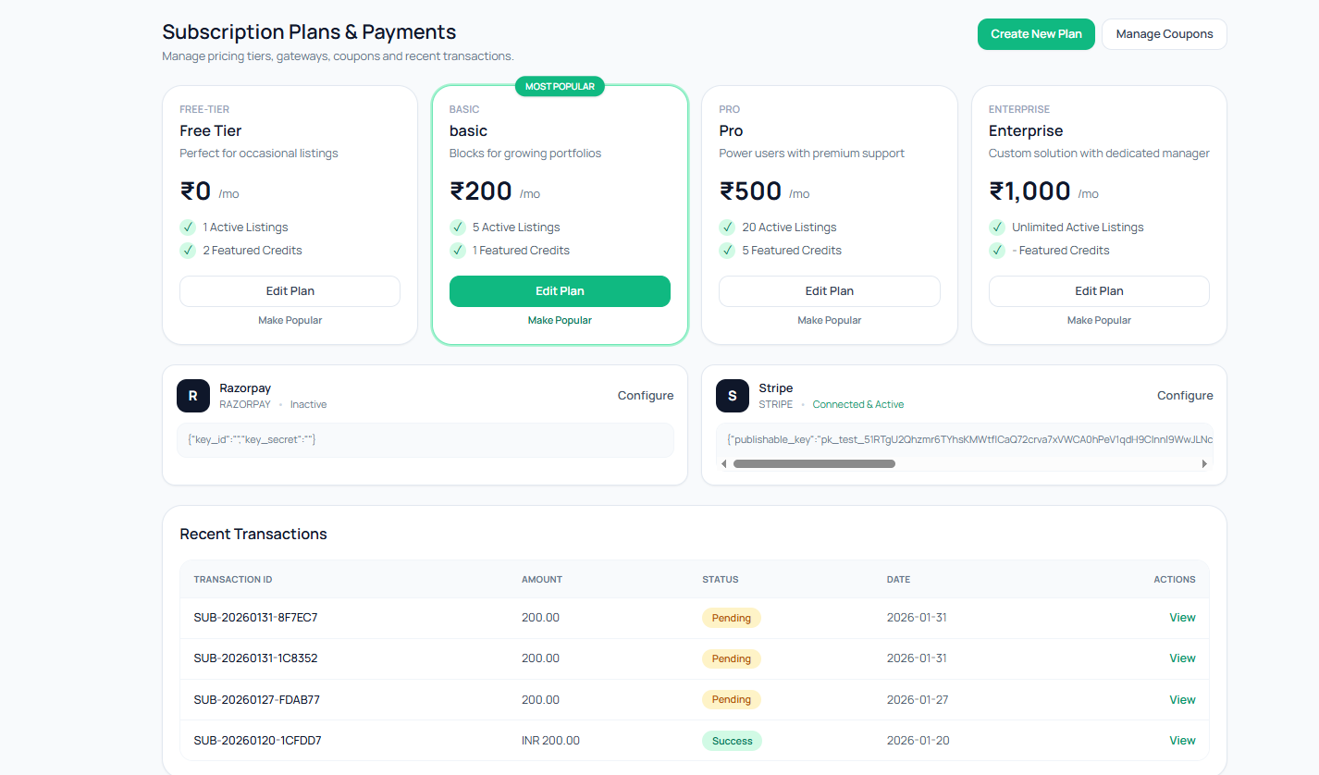Edit the Enterprise plan
Viewport: 1319px width, 775px height.
tap(1099, 290)
